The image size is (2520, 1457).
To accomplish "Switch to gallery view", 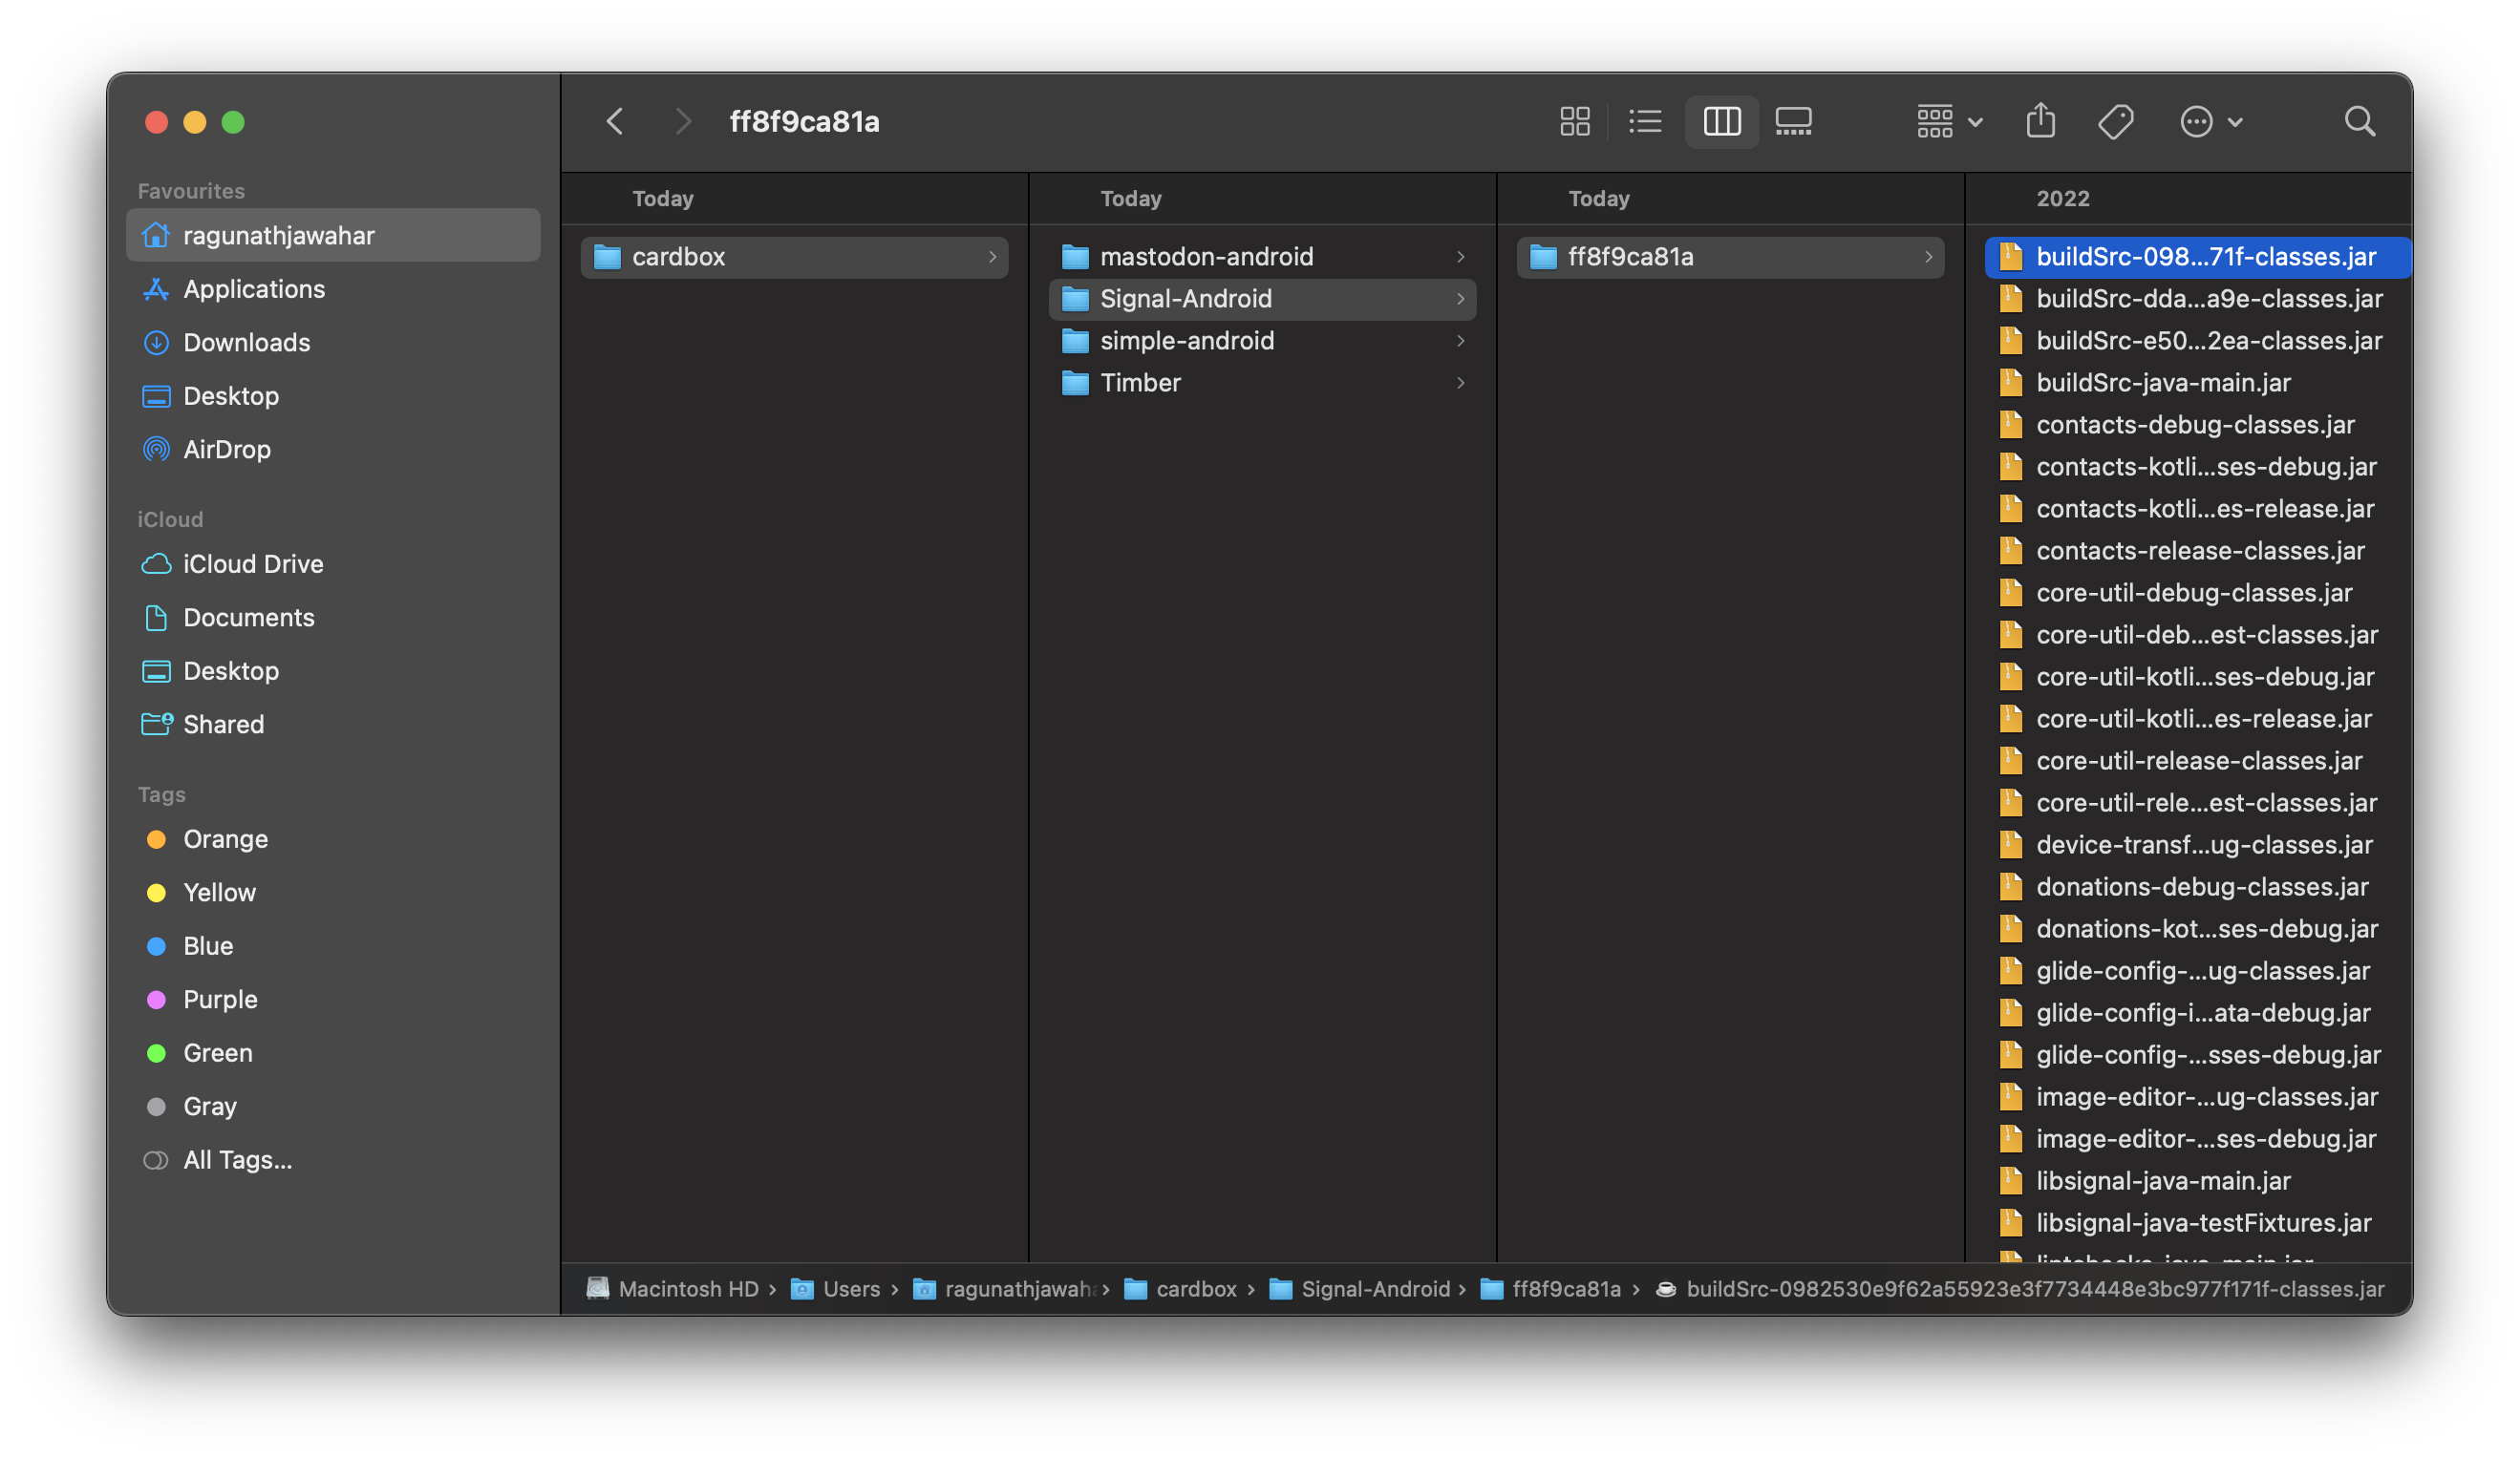I will point(1793,122).
